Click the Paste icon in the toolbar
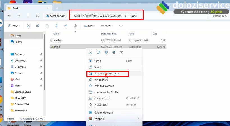230x126 pixels. pos(47,26)
